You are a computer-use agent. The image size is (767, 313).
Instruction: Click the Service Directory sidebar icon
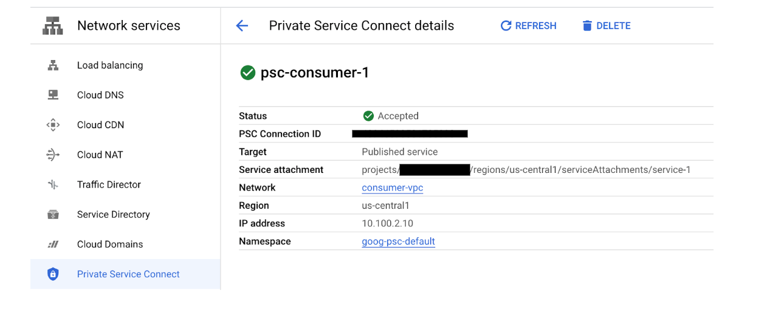(x=53, y=214)
